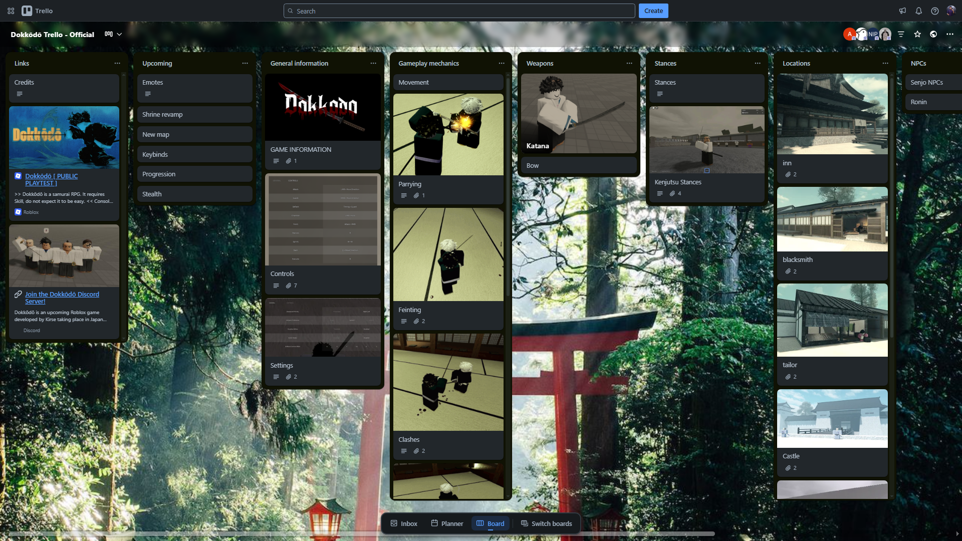The image size is (962, 541).
Task: Click the board filter icon
Action: click(901, 34)
